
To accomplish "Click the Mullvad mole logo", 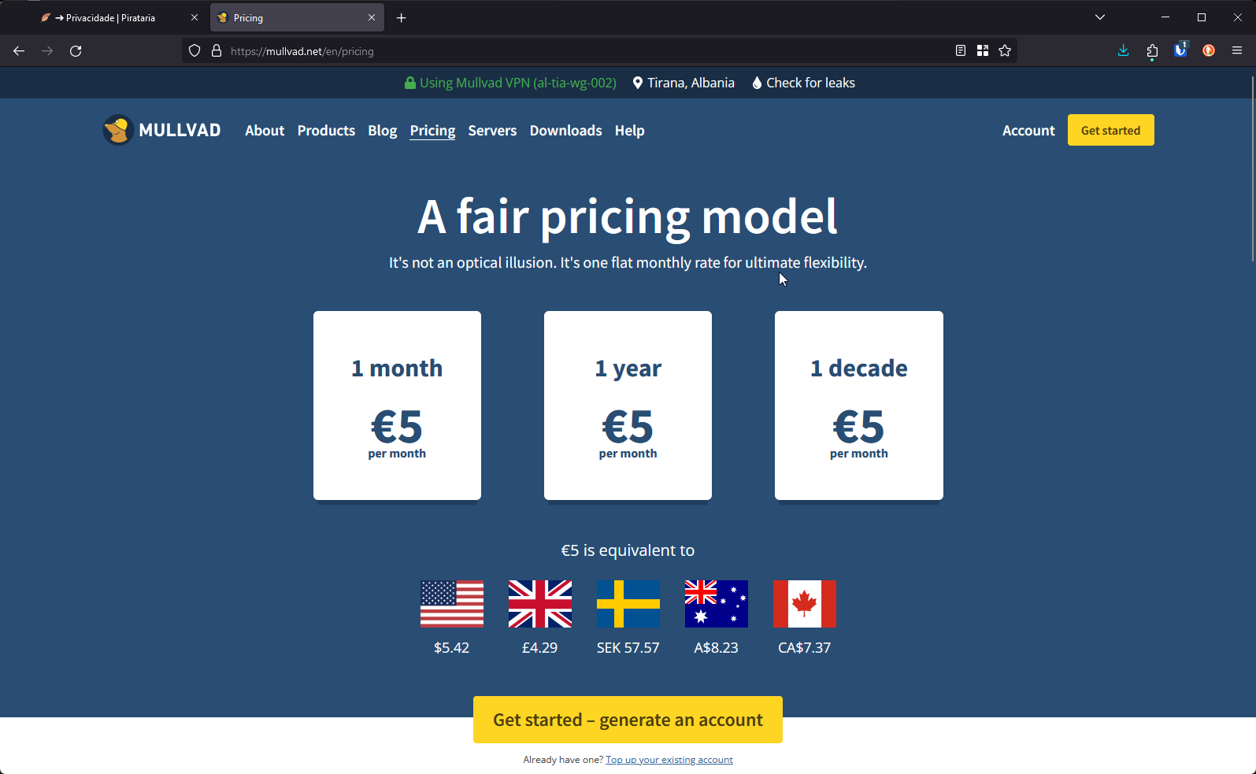I will (x=118, y=130).
